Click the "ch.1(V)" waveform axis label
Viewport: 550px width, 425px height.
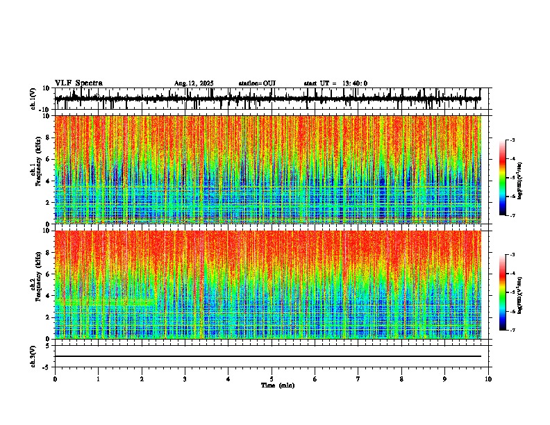[x=33, y=99]
